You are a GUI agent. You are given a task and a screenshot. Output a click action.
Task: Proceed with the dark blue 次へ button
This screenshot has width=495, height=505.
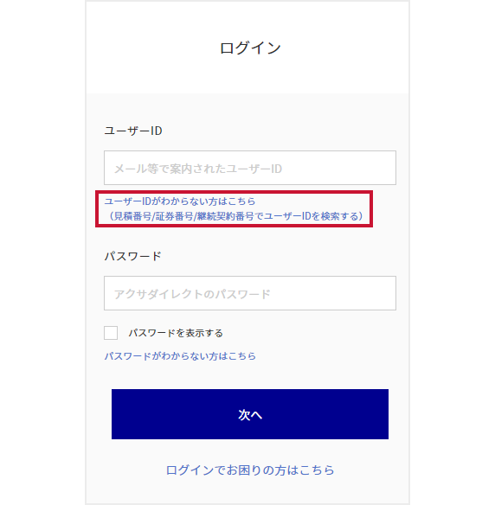pyautogui.click(x=250, y=414)
